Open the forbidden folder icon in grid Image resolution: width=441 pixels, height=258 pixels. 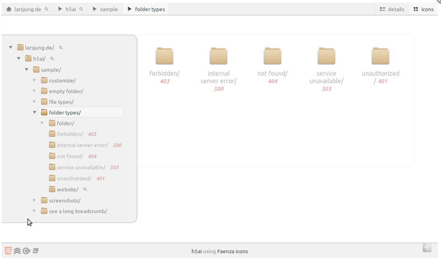(164, 56)
